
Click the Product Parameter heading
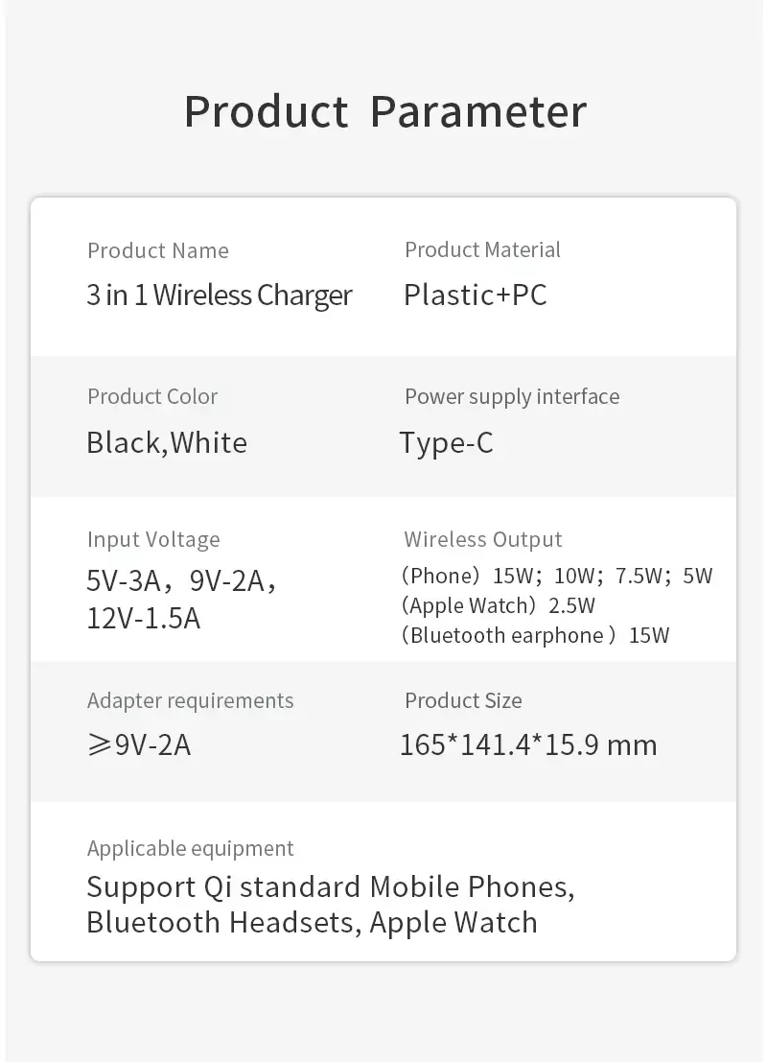click(384, 111)
